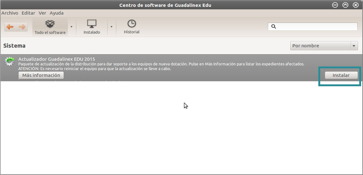Click the ATENCIÓN restart warning line
This screenshot has width=363, height=175.
[x=95, y=69]
